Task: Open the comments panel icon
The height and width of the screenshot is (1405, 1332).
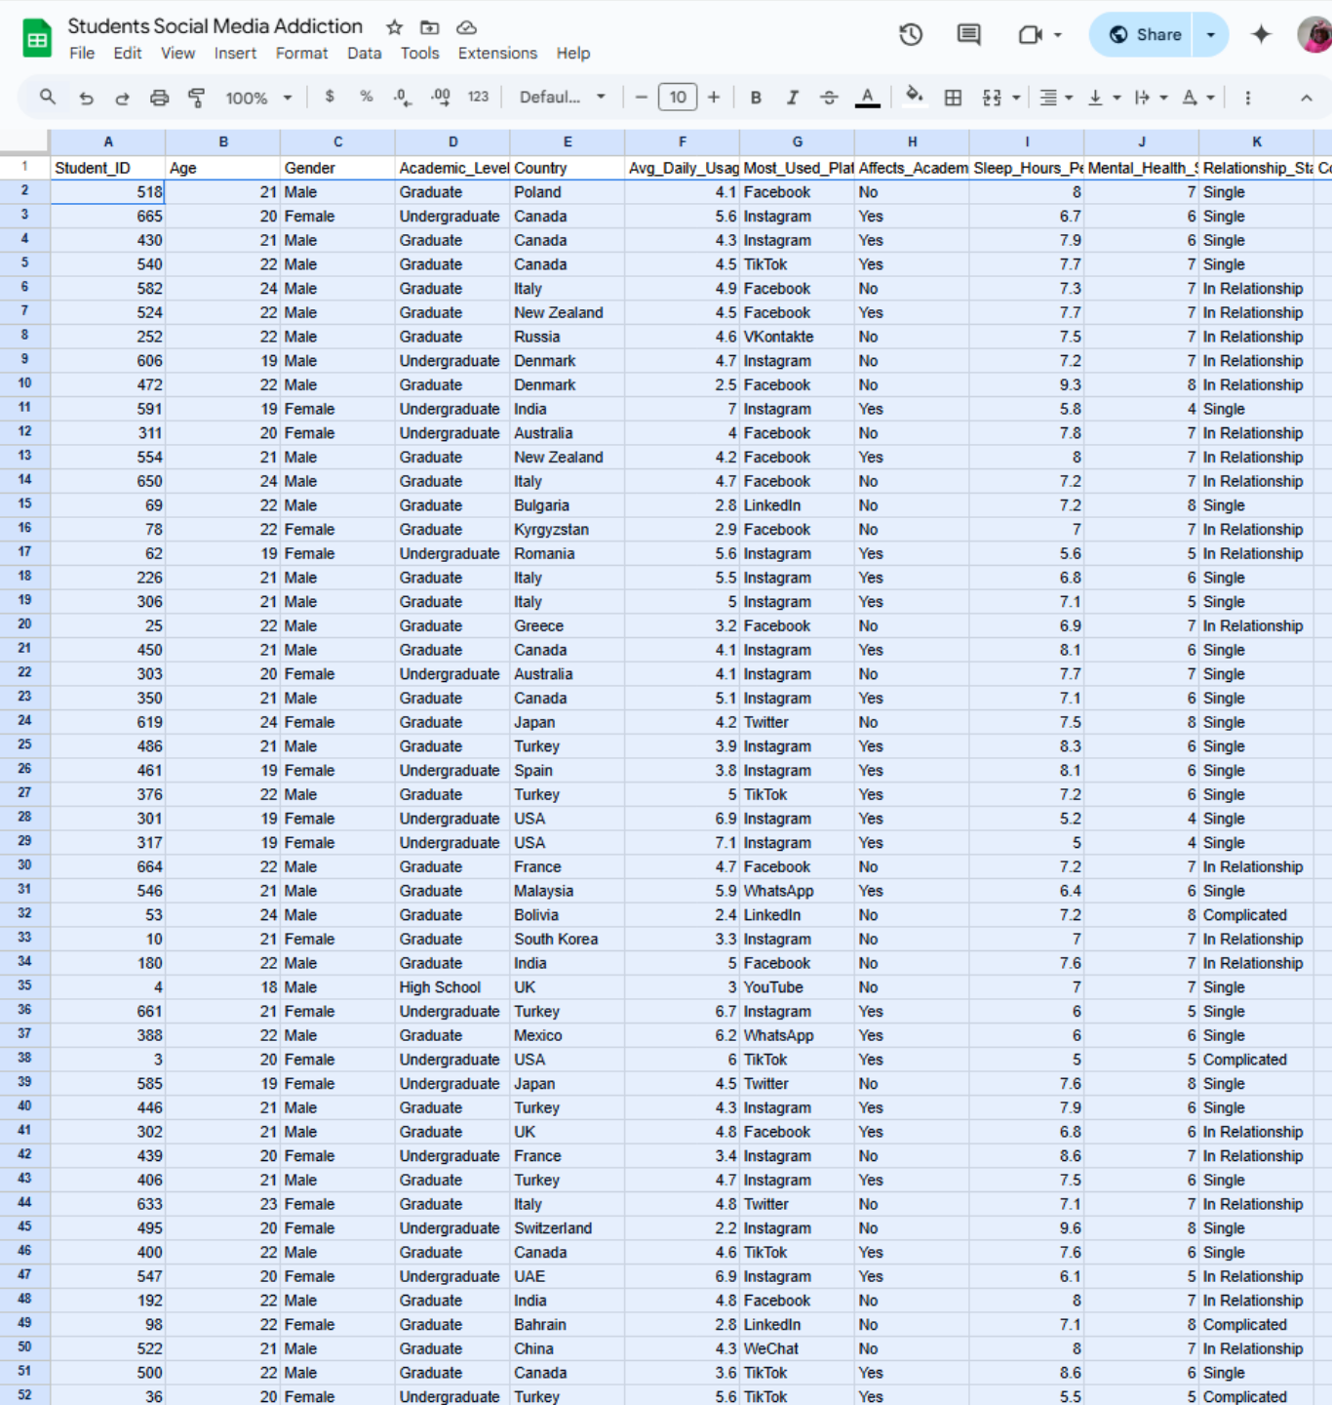Action: tap(968, 35)
